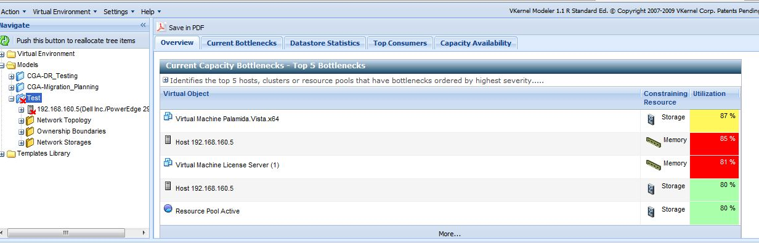Click the PDF icon next to Save in PDF
Image resolution: width=759 pixels, height=243 pixels.
161,27
